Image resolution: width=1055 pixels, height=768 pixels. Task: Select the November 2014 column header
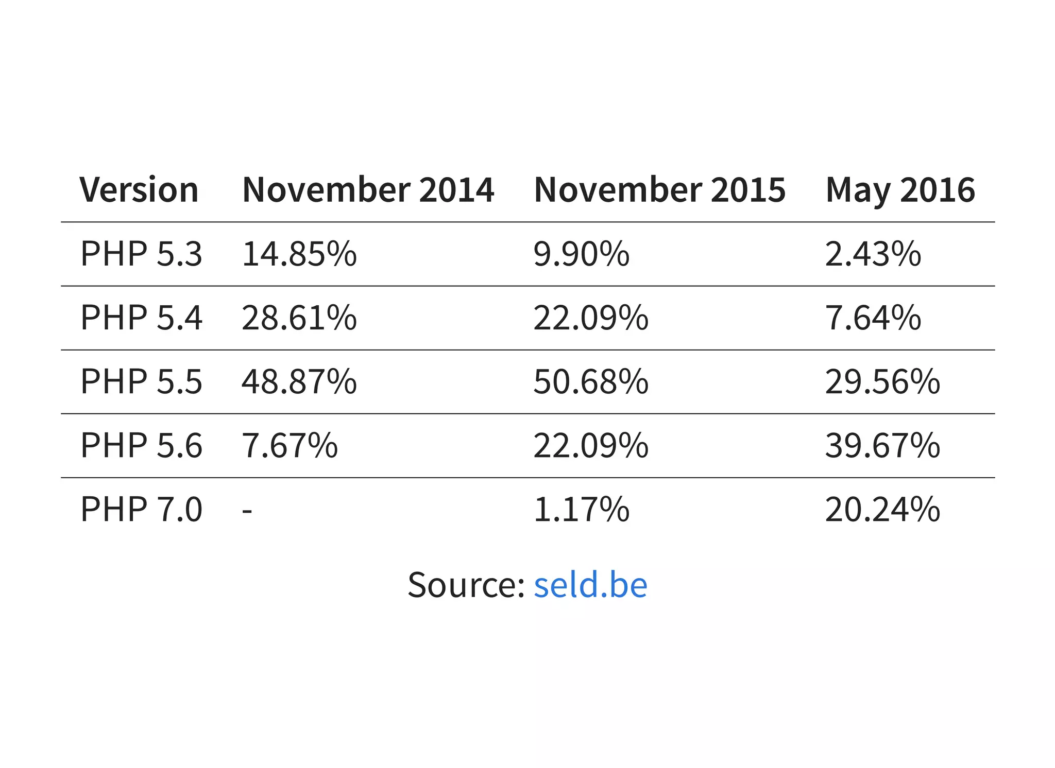[x=368, y=189]
